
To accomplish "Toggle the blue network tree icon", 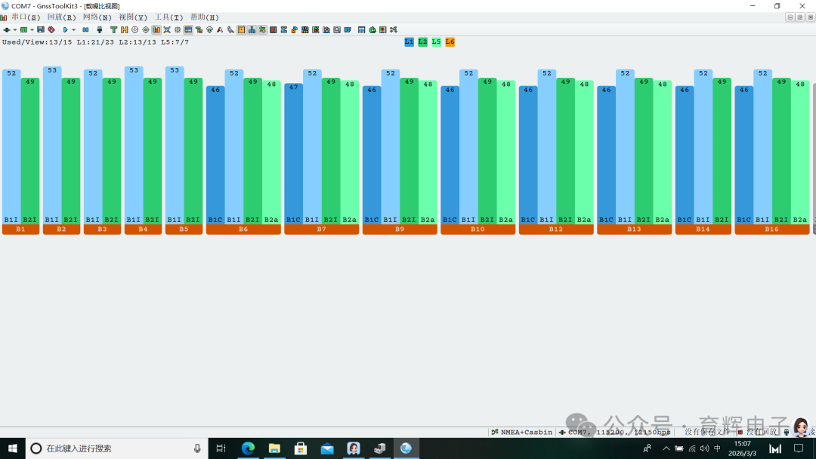I will click(x=252, y=29).
